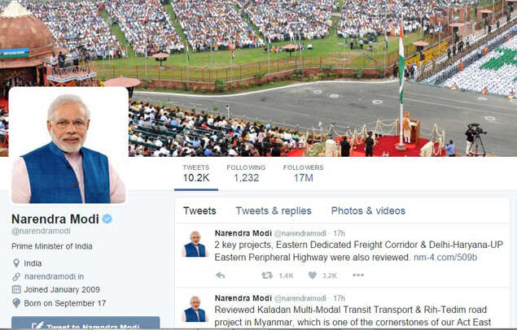Select the Tweets timeline tab
Screen dimensions: 517x330
(199, 211)
